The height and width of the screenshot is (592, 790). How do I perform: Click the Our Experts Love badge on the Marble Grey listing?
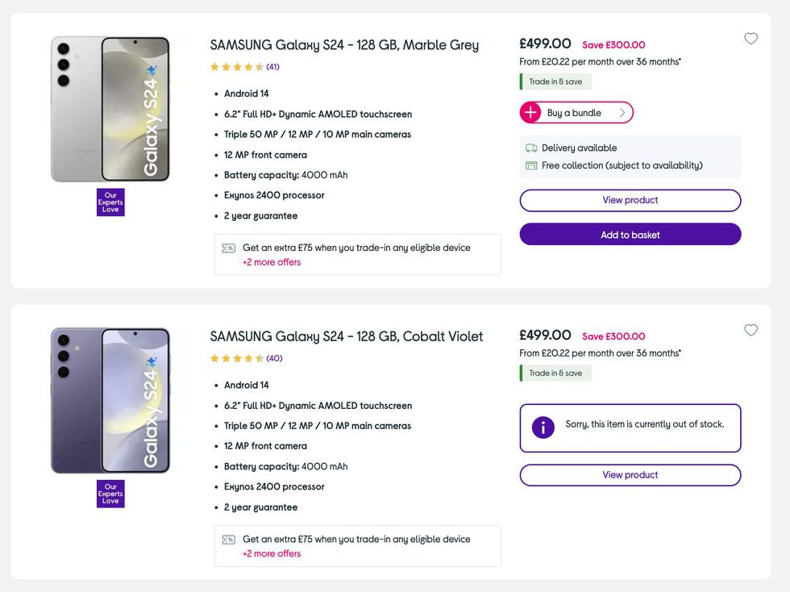tap(110, 201)
